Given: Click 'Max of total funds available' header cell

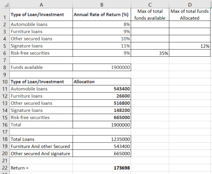Looking at the screenshot, I should 150,15.
